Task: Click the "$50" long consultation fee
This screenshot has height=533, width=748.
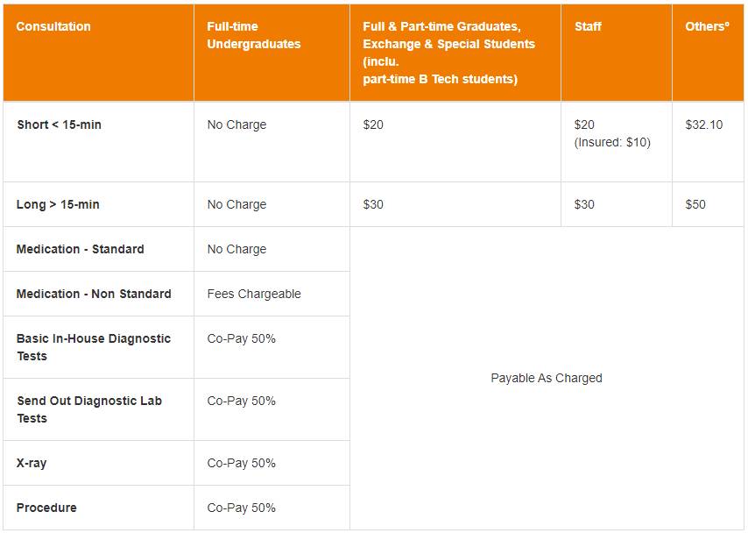Action: (695, 204)
